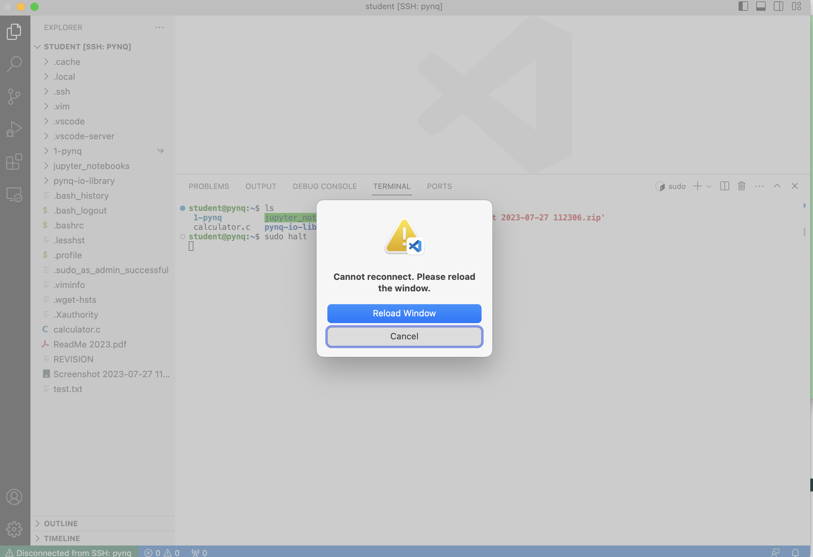Click the Cancel button
813x557 pixels.
point(405,335)
